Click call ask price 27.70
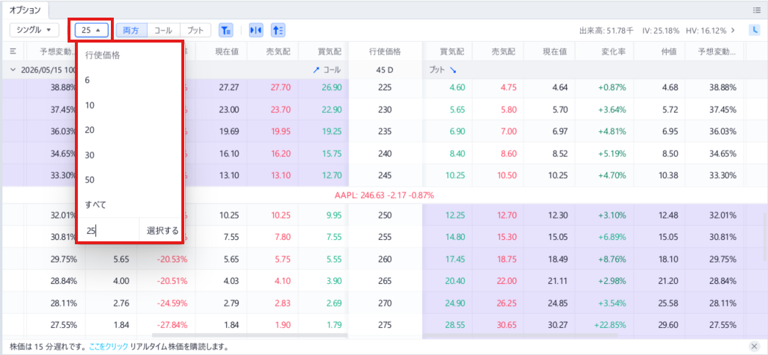Image resolution: width=768 pixels, height=355 pixels. pyautogui.click(x=280, y=87)
